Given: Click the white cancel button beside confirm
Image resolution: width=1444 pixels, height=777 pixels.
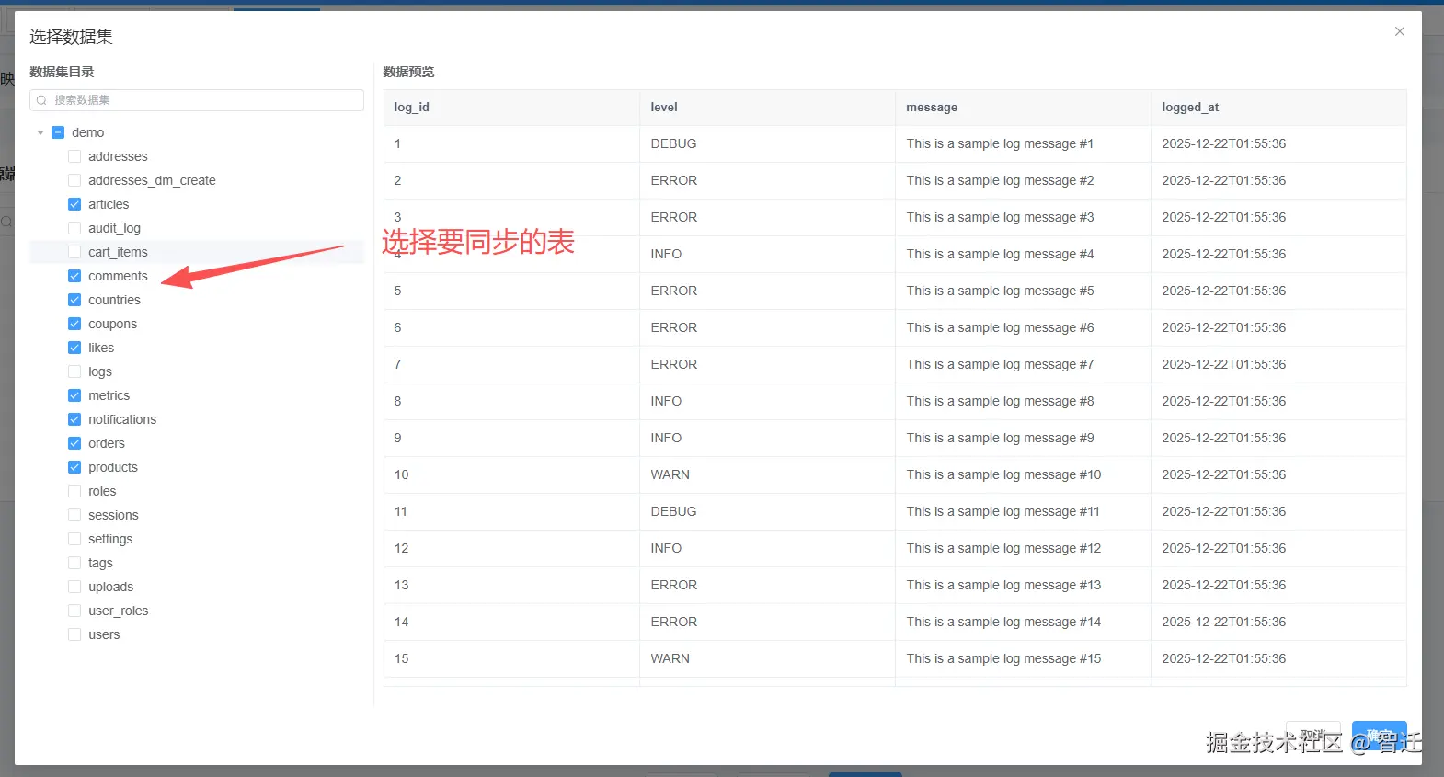Looking at the screenshot, I should pos(1312,736).
